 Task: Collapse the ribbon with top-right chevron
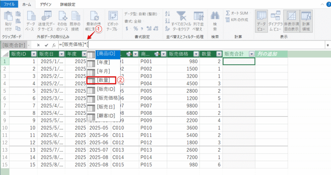pyautogui.click(x=322, y=4)
